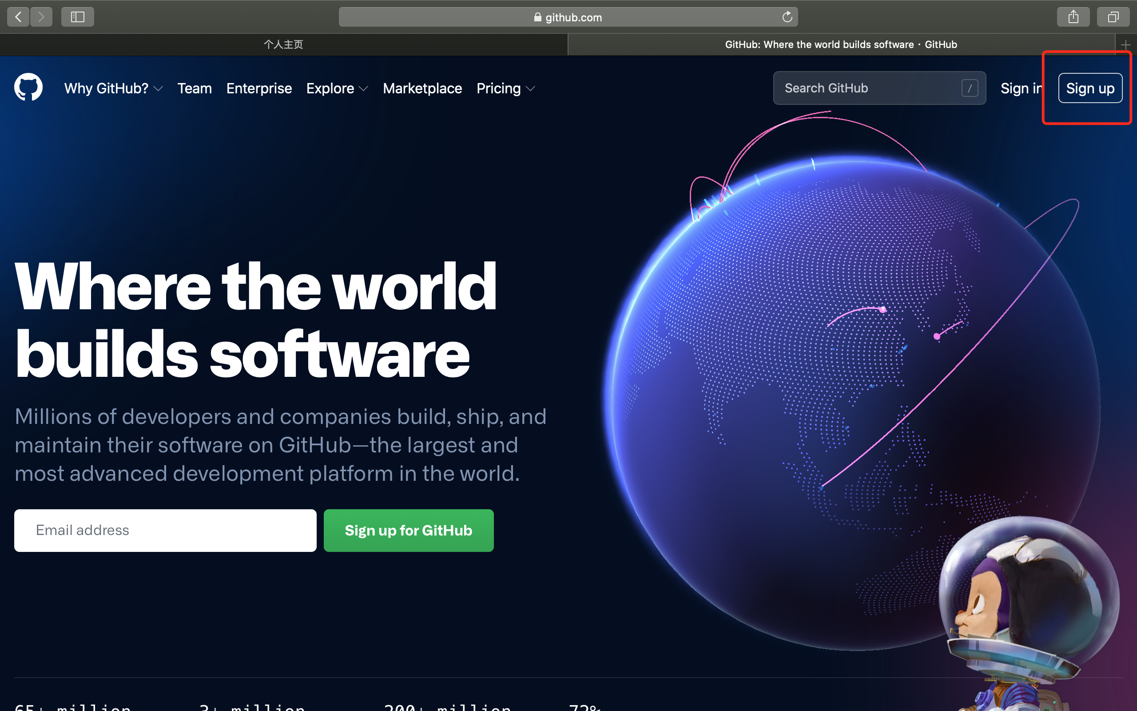The height and width of the screenshot is (711, 1137).
Task: Switch to the 个人主页 tab
Action: 283,44
